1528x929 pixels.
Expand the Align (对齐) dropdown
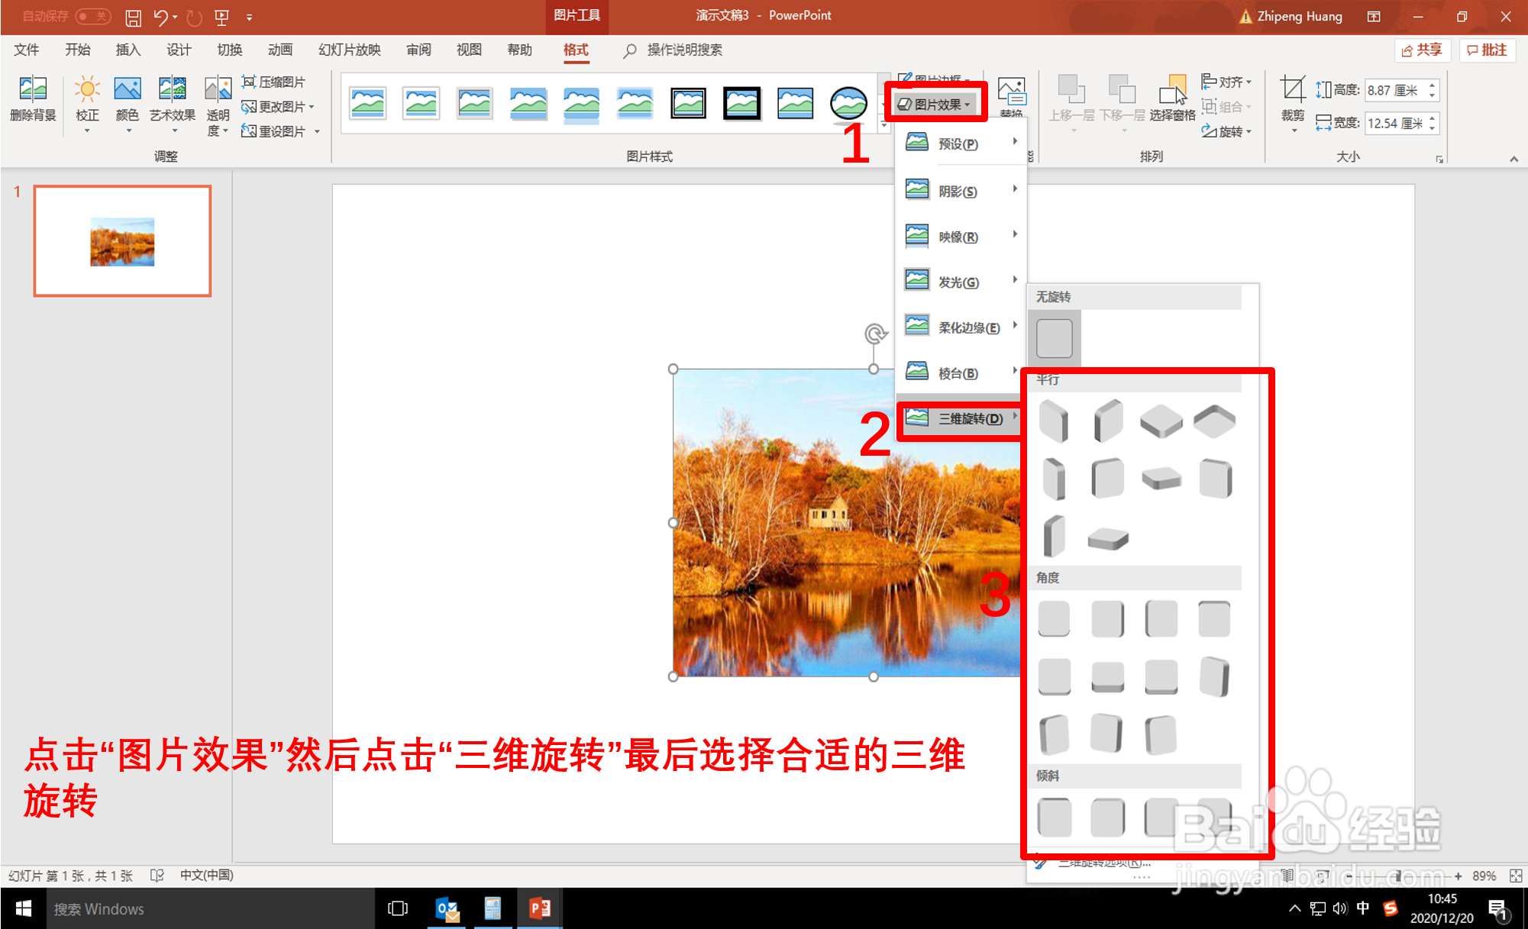pos(1227,82)
